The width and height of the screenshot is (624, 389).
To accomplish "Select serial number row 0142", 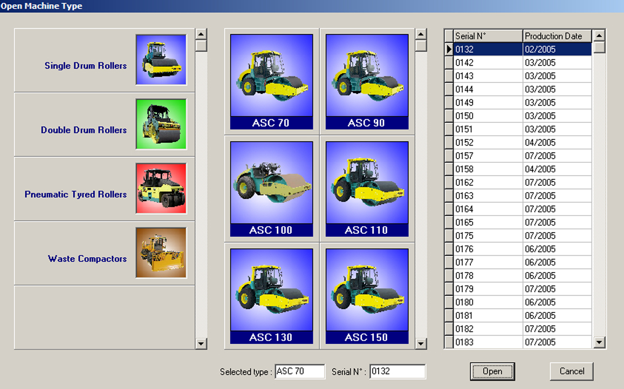I will click(488, 62).
